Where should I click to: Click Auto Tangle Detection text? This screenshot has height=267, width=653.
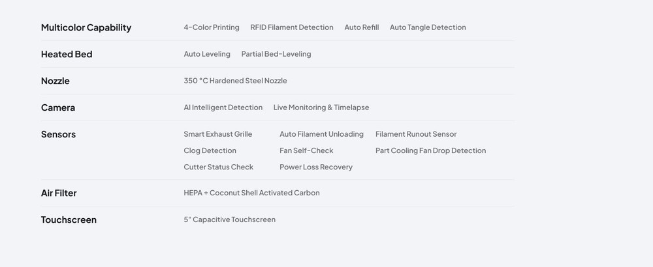click(x=428, y=27)
